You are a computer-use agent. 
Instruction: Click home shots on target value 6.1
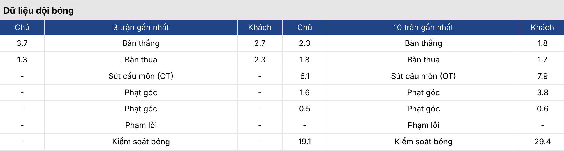tap(305, 76)
